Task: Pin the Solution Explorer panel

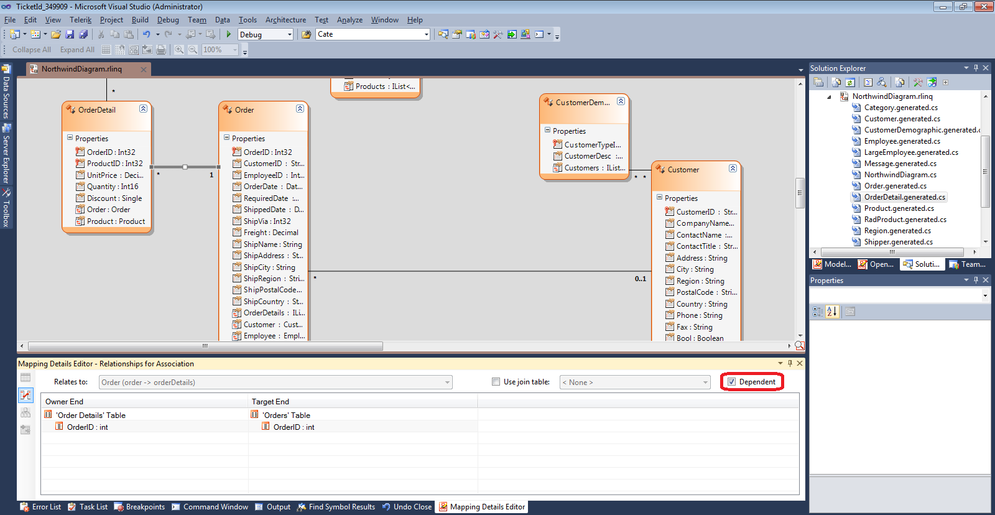Action: (976, 68)
